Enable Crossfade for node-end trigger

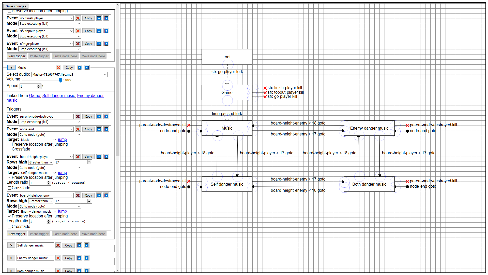9,149
